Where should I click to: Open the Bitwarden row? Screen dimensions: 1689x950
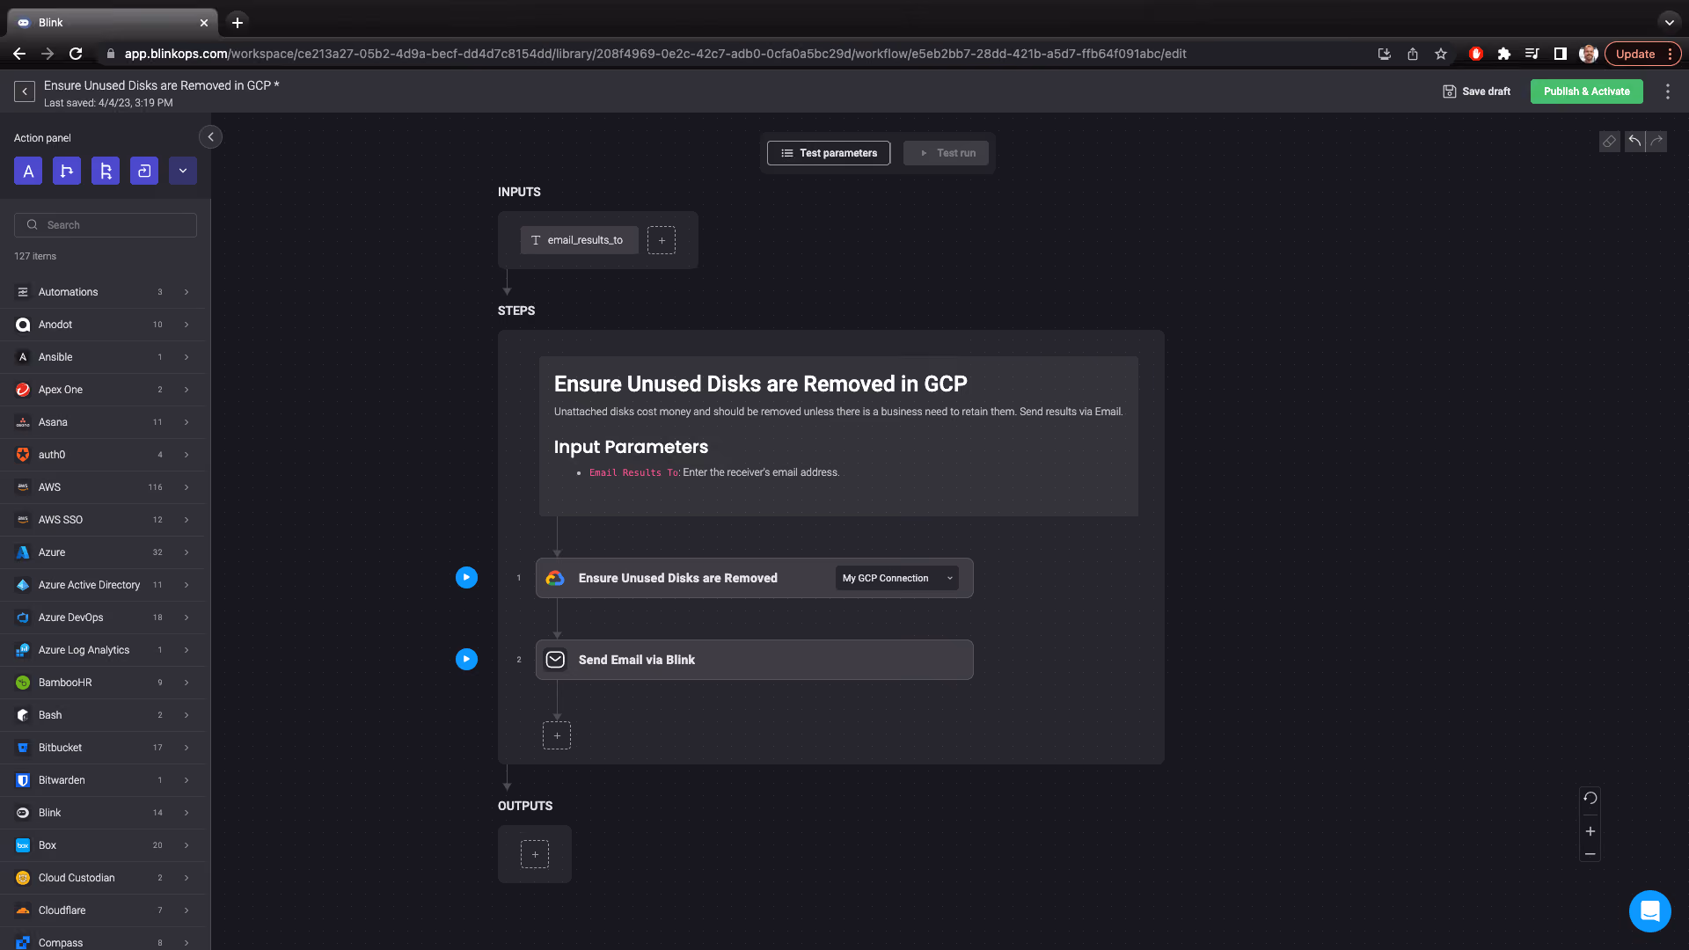coord(102,780)
